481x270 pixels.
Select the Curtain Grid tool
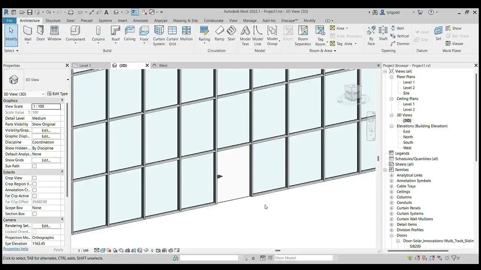click(x=172, y=33)
